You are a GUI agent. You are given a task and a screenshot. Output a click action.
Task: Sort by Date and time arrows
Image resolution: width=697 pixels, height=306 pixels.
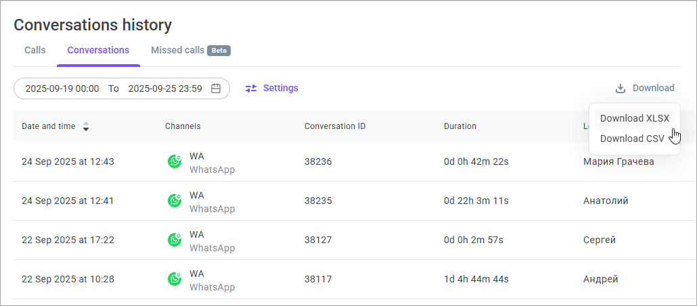click(x=85, y=126)
